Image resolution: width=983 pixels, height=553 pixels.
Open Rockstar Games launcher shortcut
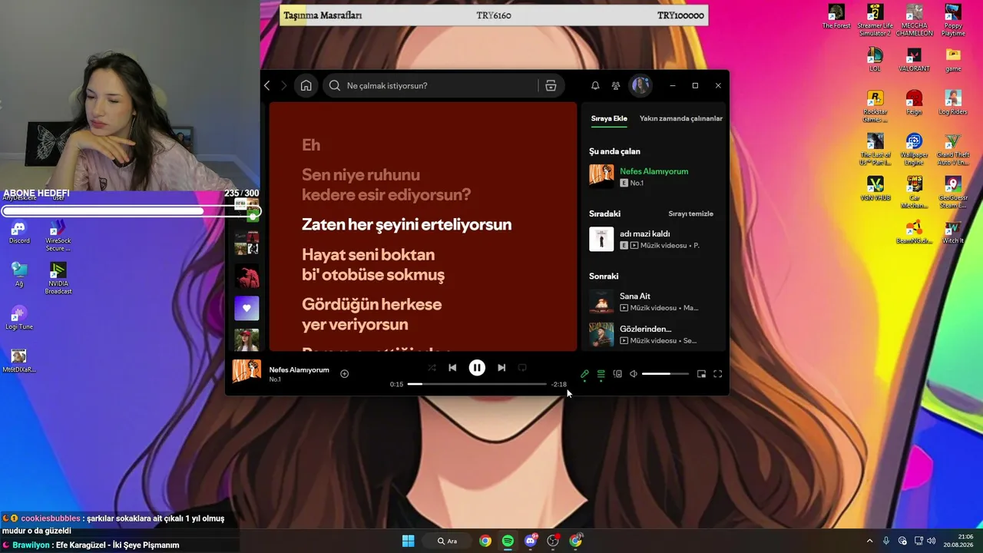[875, 106]
